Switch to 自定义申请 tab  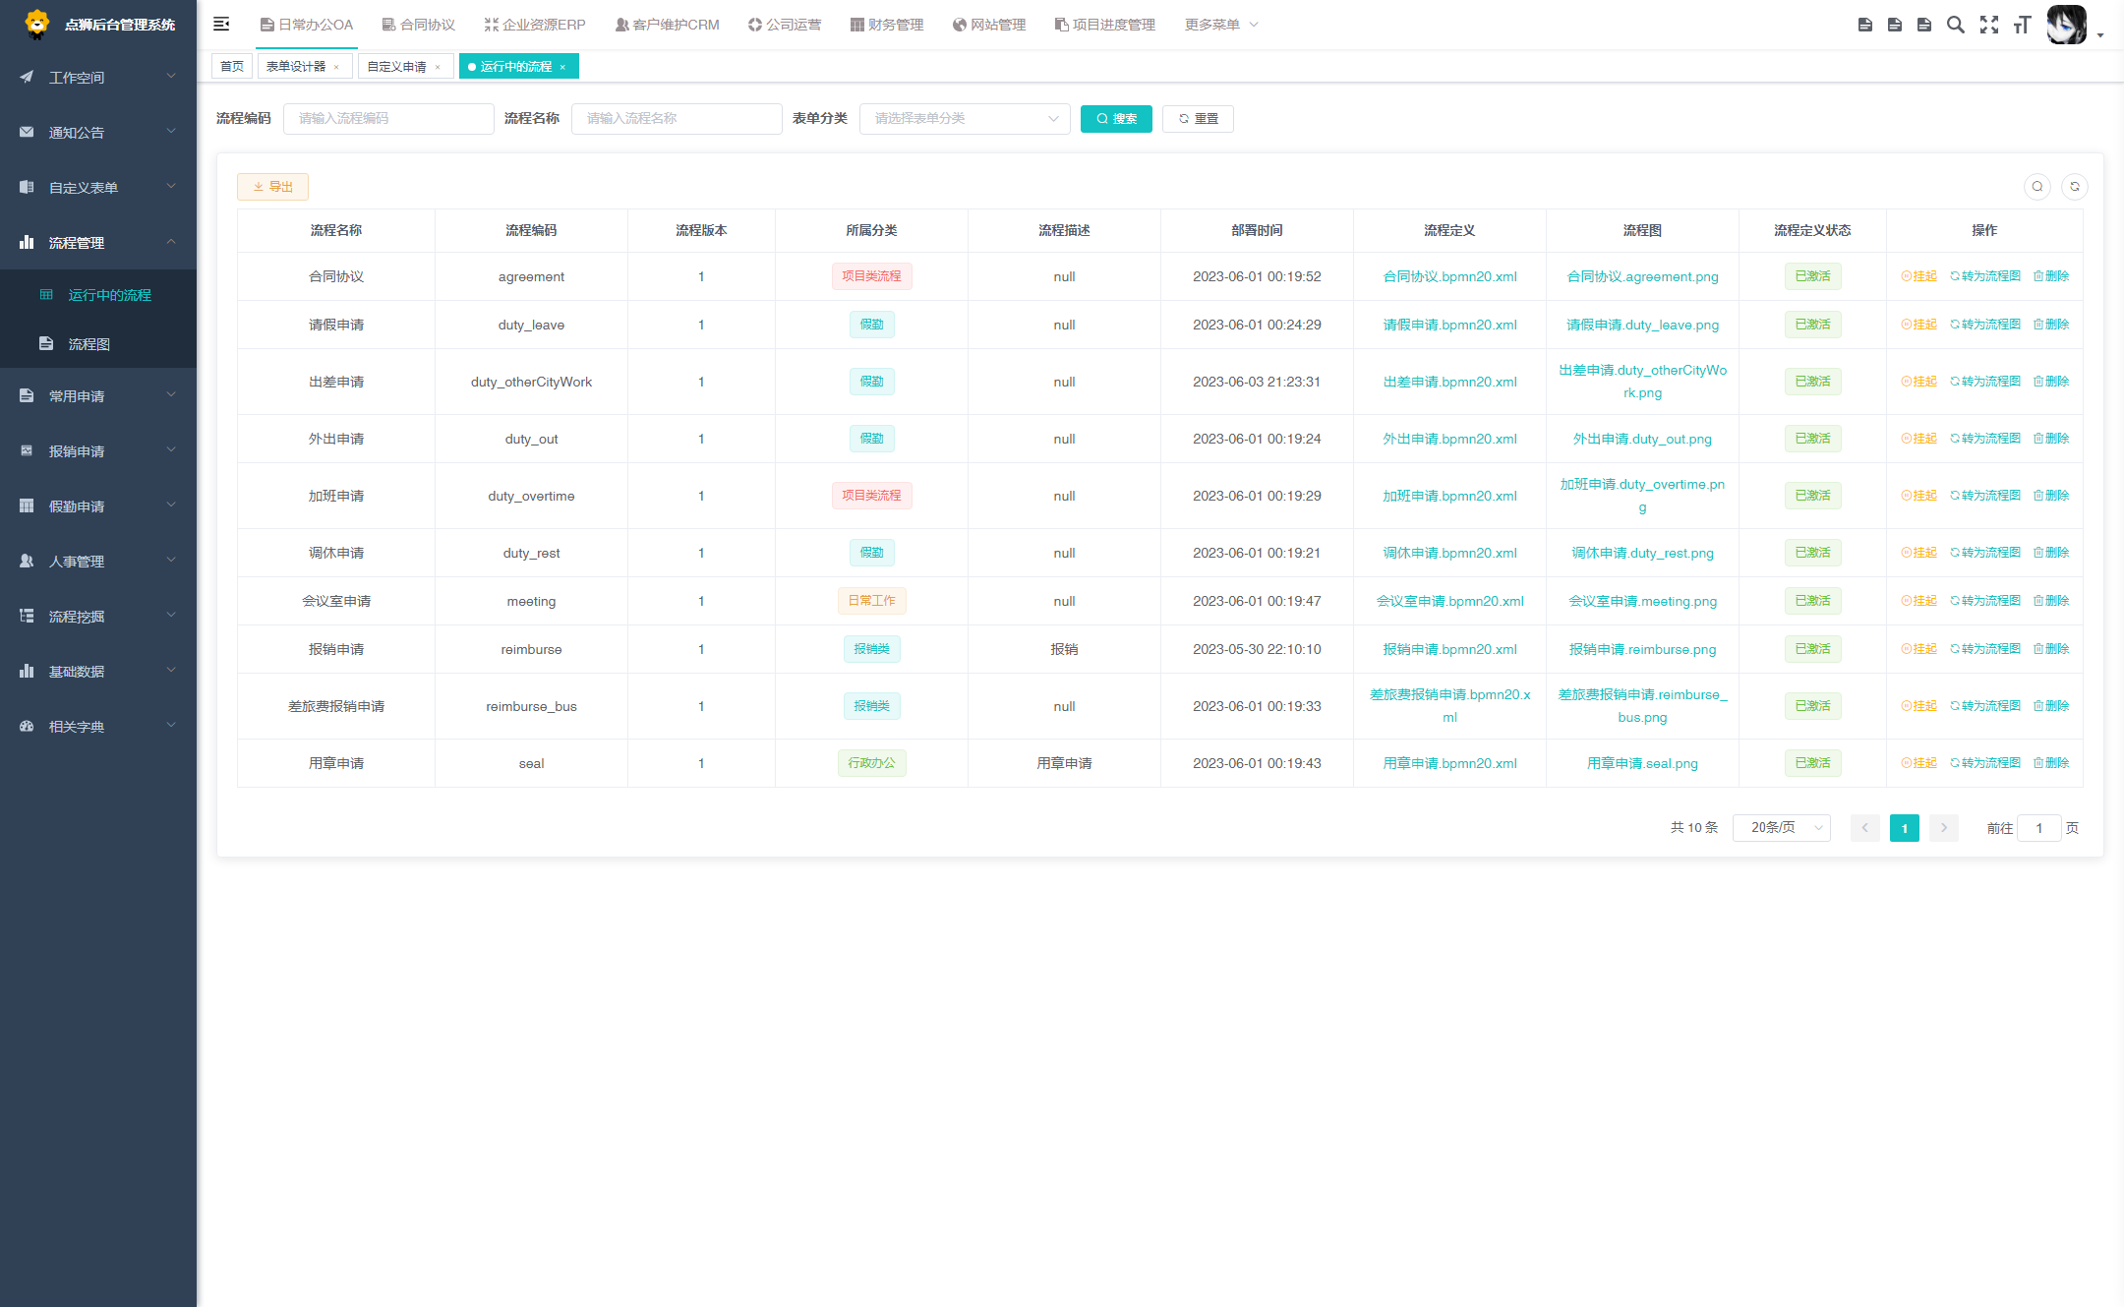(396, 67)
